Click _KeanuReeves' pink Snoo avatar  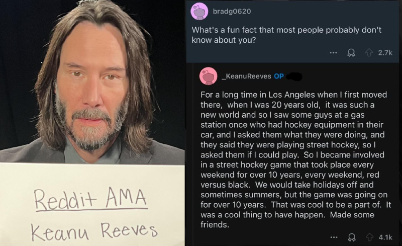[209, 76]
